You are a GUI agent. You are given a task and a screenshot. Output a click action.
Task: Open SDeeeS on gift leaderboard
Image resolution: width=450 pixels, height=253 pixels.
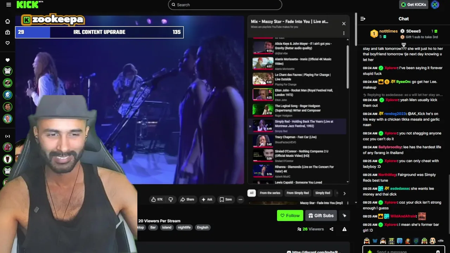[413, 31]
